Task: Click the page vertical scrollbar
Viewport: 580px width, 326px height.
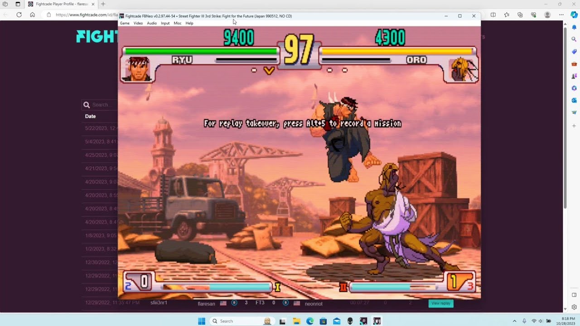Action: [x=565, y=118]
